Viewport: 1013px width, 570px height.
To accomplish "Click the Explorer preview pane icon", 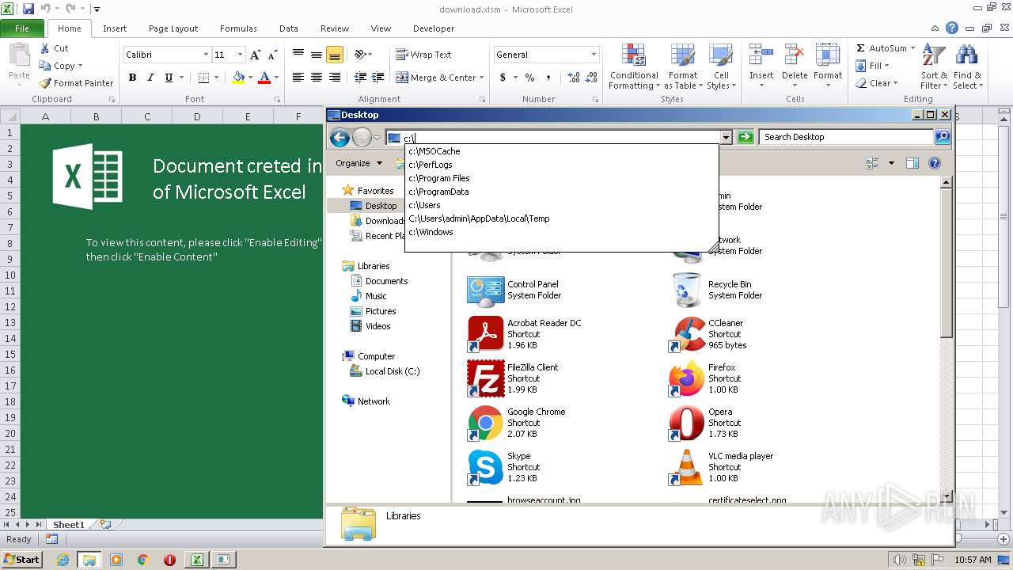I will (x=912, y=163).
